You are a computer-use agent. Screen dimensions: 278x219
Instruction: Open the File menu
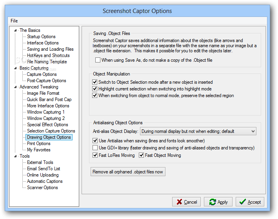(x=14, y=21)
